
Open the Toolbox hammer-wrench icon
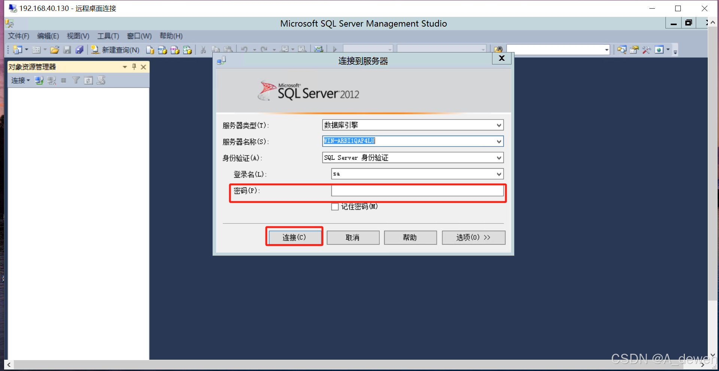click(647, 49)
